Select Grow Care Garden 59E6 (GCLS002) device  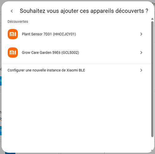point(76,53)
